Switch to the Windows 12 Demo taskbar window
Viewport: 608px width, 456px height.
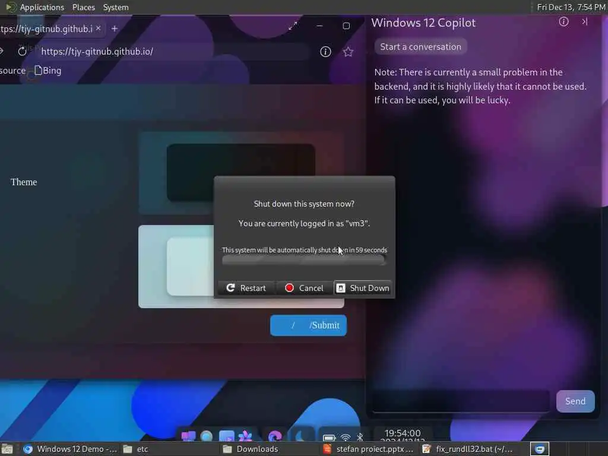click(x=70, y=449)
